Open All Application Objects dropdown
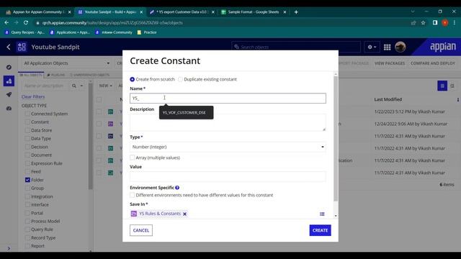The image size is (461, 259). coord(67,63)
